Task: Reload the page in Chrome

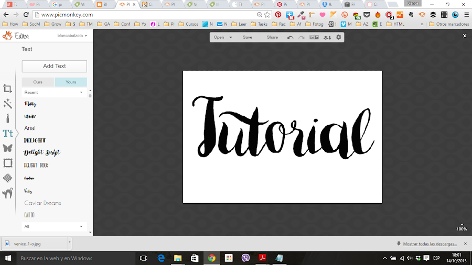Action: click(26, 15)
